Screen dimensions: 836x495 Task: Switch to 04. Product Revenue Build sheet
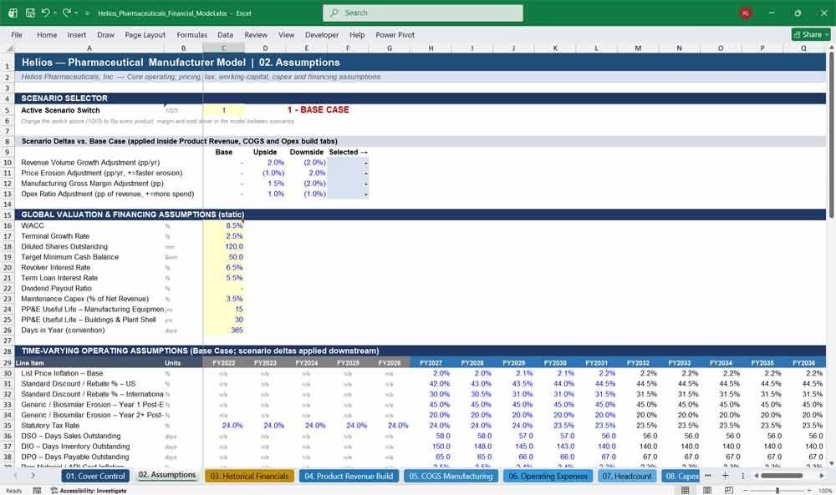pos(349,476)
